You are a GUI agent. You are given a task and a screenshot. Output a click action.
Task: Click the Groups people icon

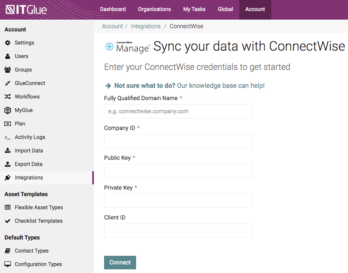point(8,70)
